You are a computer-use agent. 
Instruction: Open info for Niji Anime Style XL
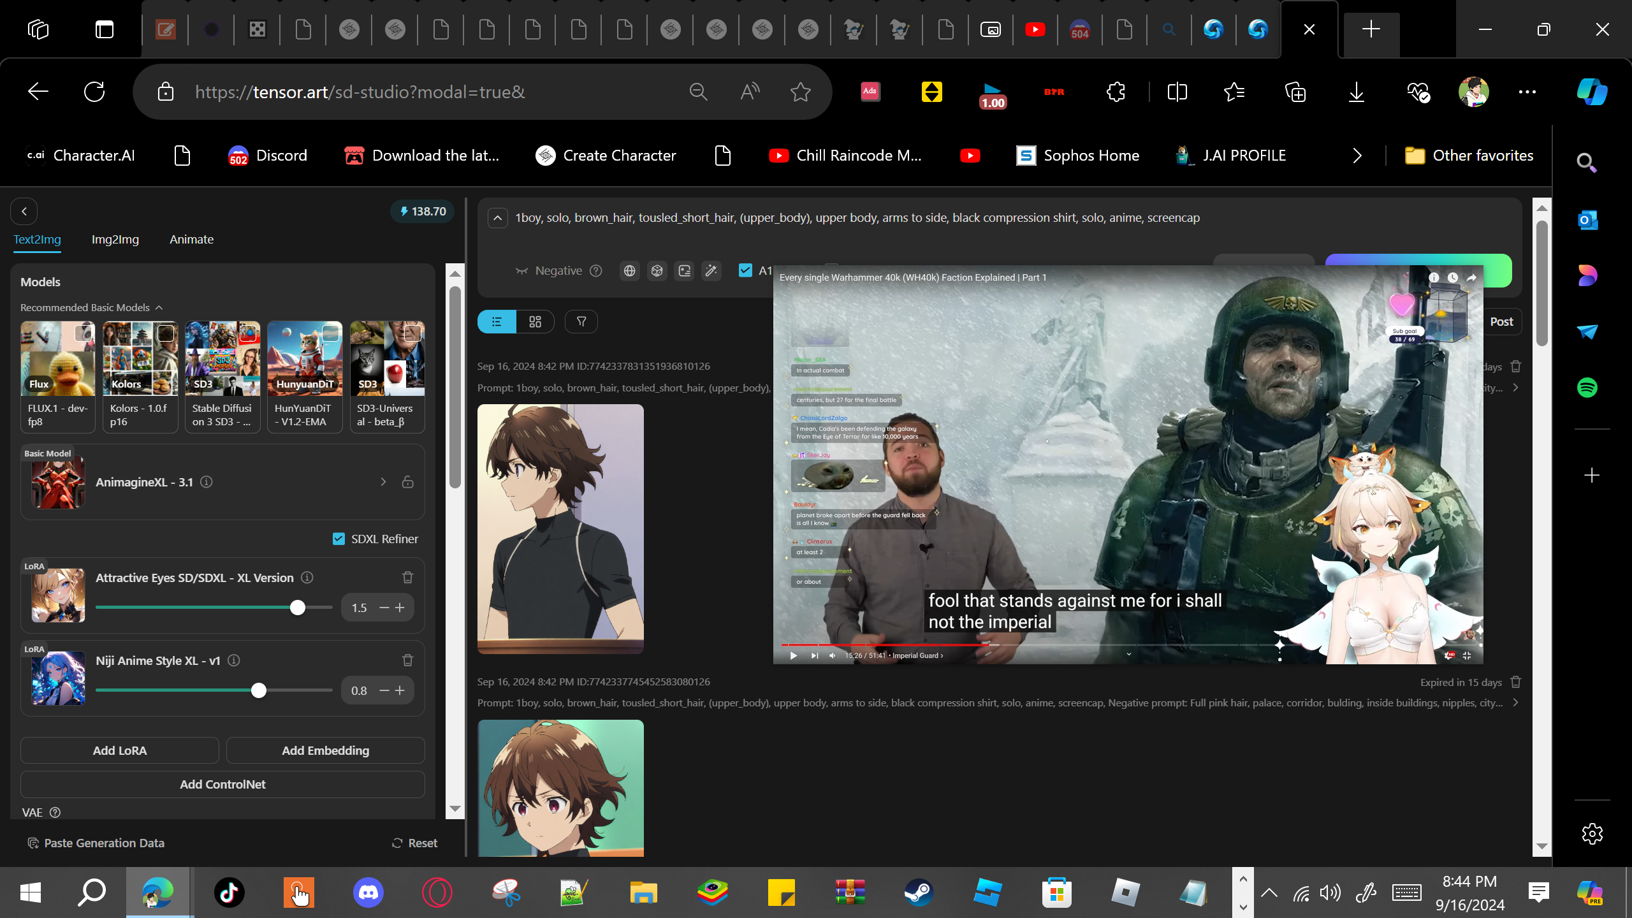(x=234, y=660)
